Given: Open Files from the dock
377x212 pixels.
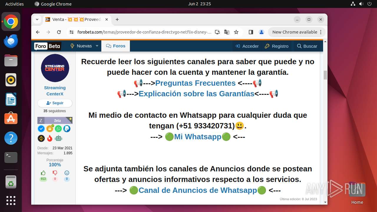Looking at the screenshot, I should tap(11, 60).
